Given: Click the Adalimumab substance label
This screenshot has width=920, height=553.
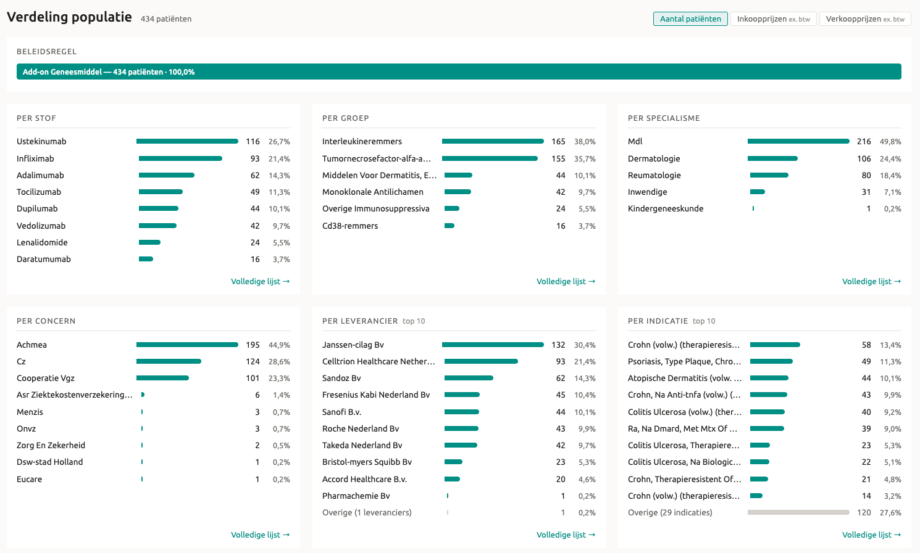Looking at the screenshot, I should point(40,176).
